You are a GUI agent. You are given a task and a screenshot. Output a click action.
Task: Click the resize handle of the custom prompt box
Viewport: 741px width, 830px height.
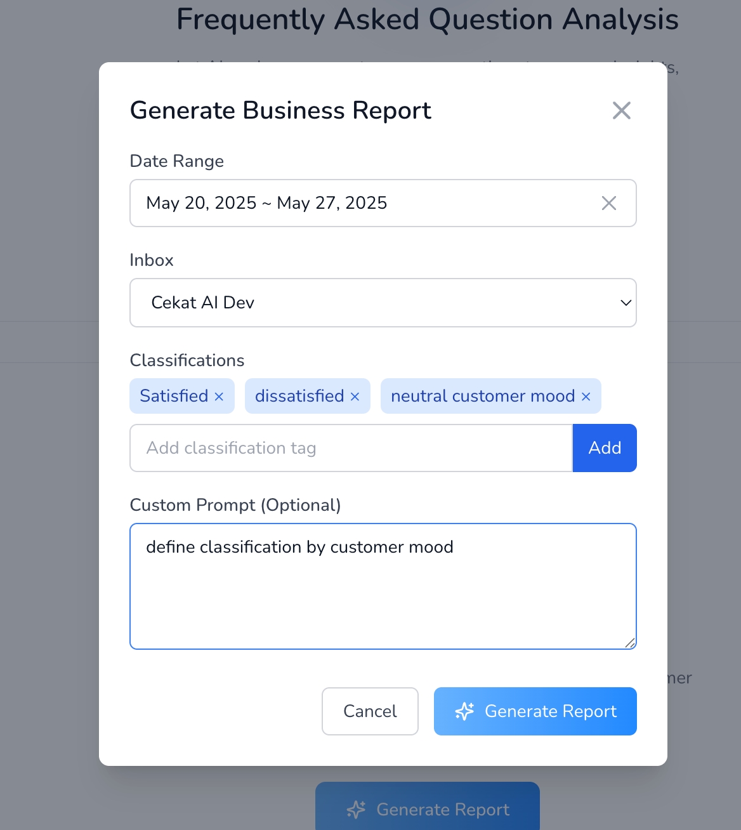click(629, 643)
